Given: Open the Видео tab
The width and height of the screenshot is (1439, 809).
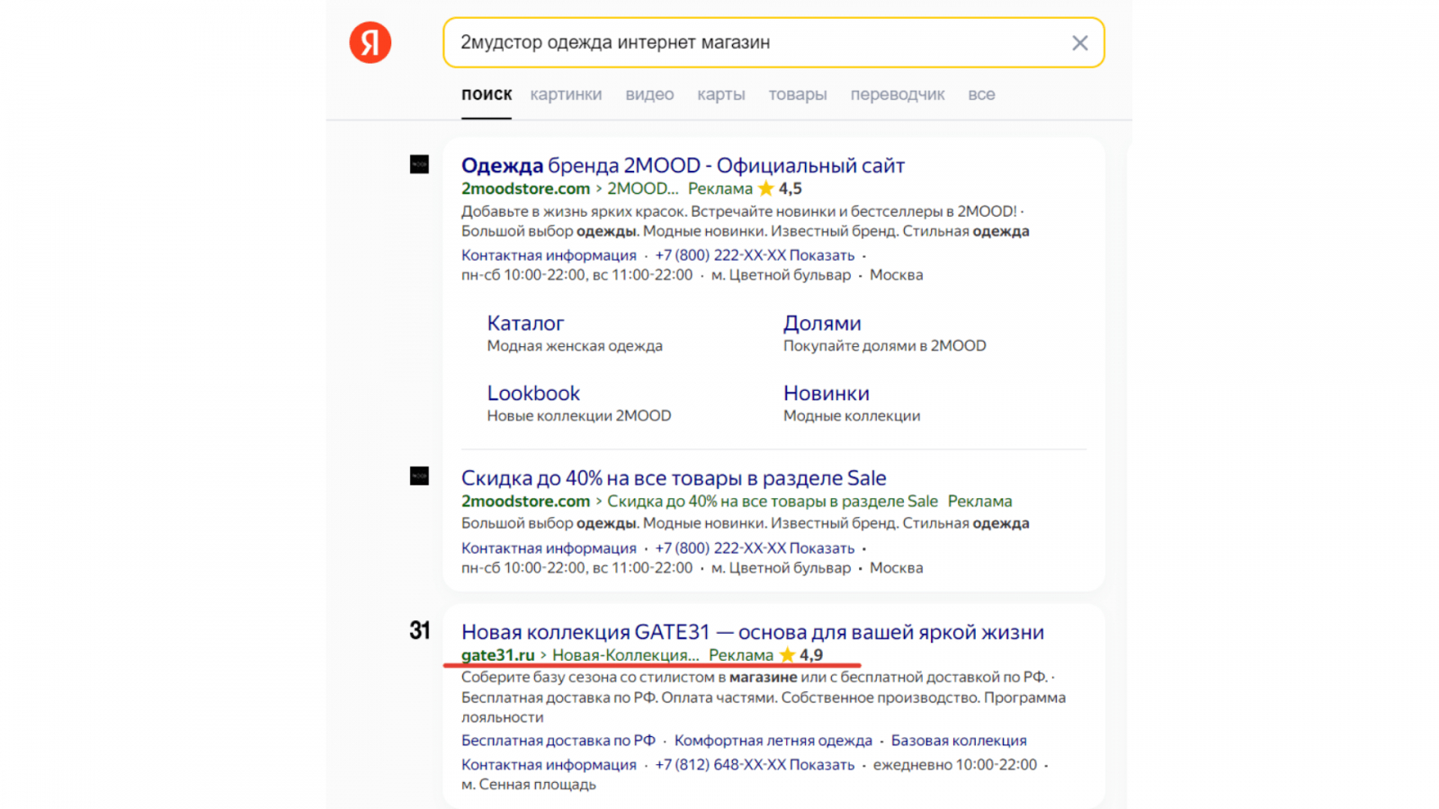Looking at the screenshot, I should pos(649,94).
